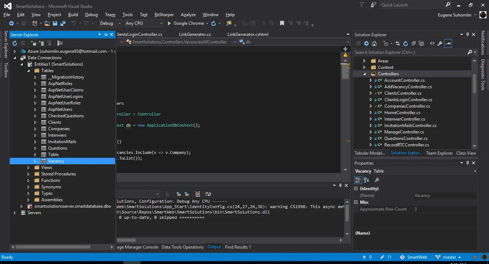Screen dimensions: 489x264
Task: Toggle auto-hide pin on Server Explorer panel
Action: click(x=106, y=34)
